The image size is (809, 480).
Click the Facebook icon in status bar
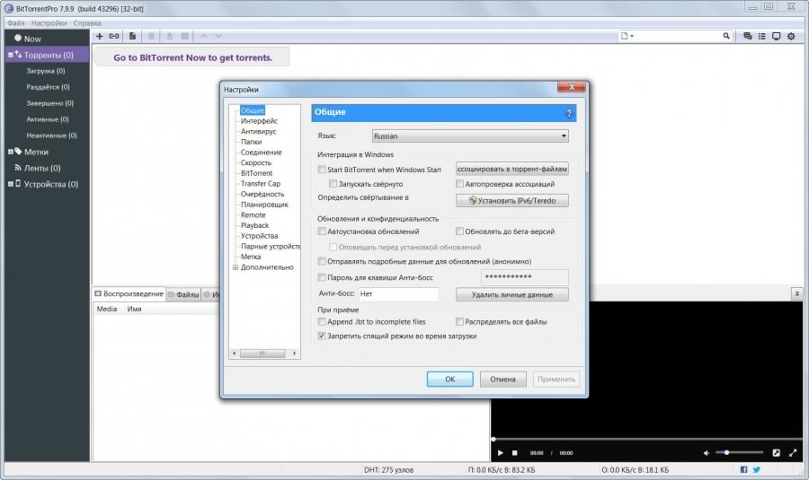pyautogui.click(x=743, y=469)
